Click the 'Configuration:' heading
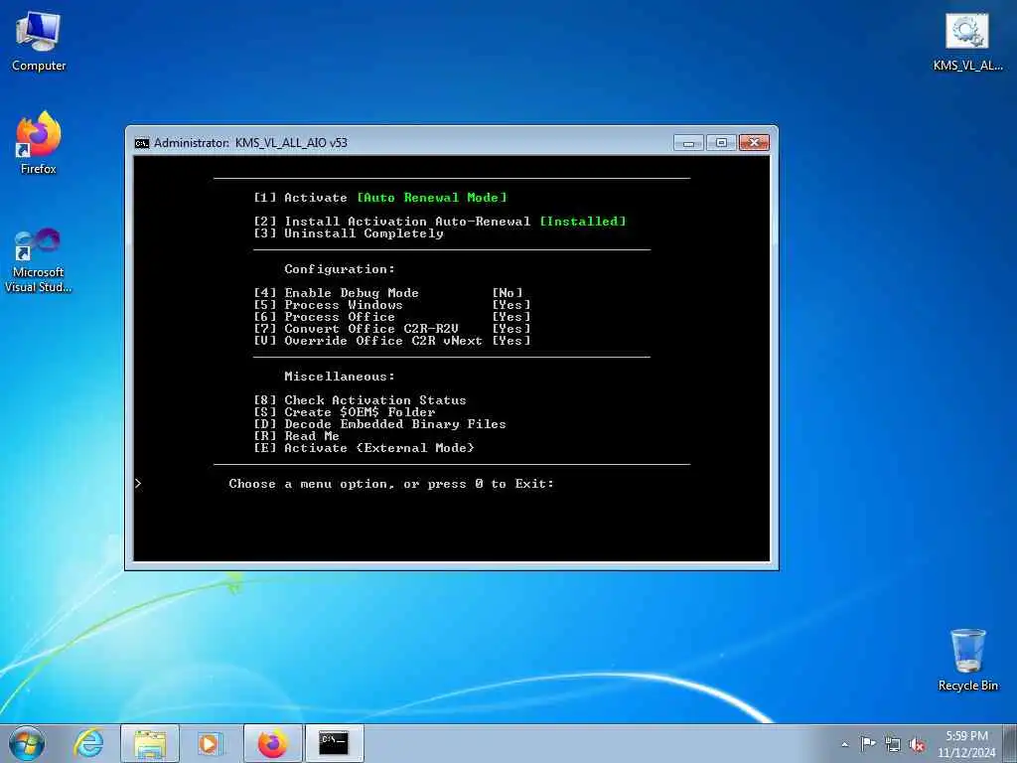1017x763 pixels. 340,269
